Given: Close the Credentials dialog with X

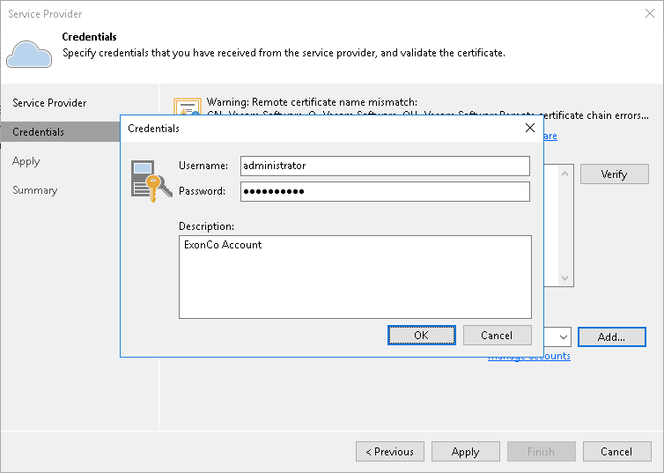Looking at the screenshot, I should [530, 129].
